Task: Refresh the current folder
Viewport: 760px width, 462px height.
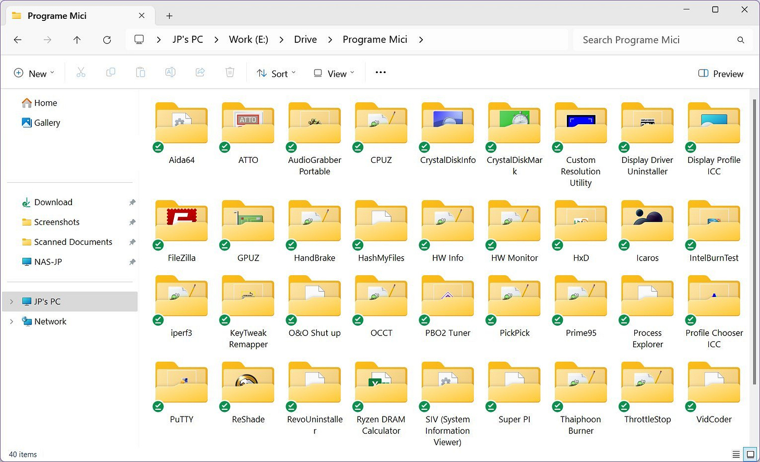Action: [107, 40]
